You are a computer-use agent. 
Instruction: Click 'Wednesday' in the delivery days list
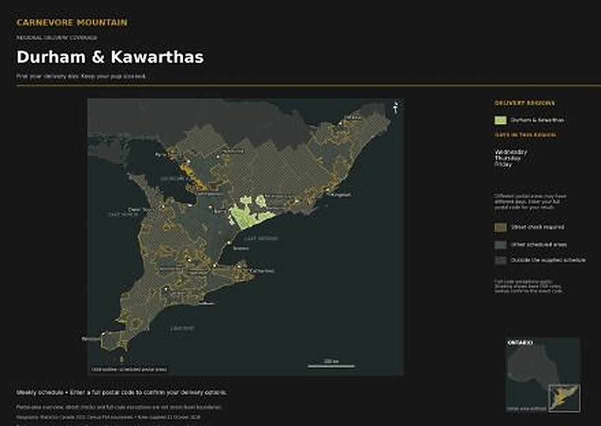coord(511,152)
